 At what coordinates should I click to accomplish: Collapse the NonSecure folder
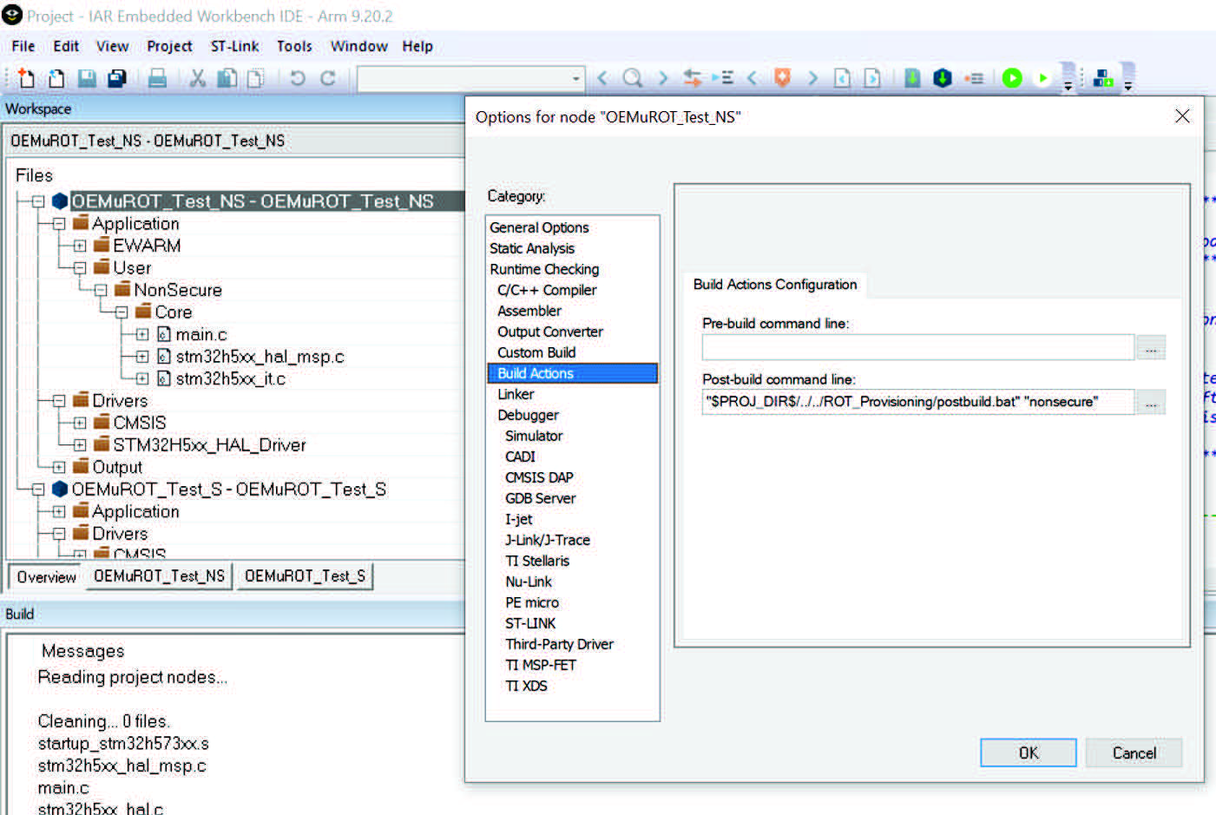pyautogui.click(x=101, y=290)
